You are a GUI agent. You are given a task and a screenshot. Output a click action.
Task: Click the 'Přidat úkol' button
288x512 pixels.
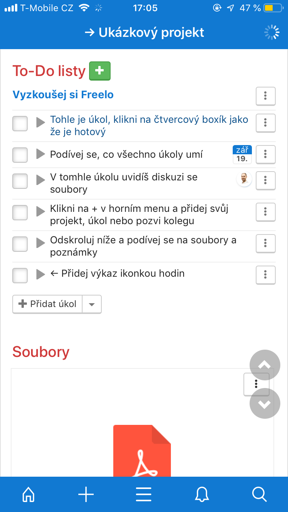click(x=48, y=304)
